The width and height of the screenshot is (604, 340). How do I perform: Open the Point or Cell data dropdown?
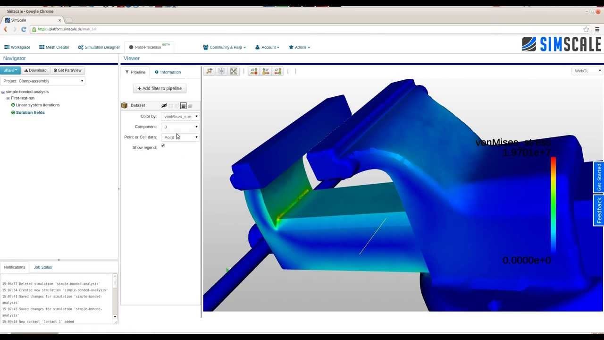tap(180, 137)
